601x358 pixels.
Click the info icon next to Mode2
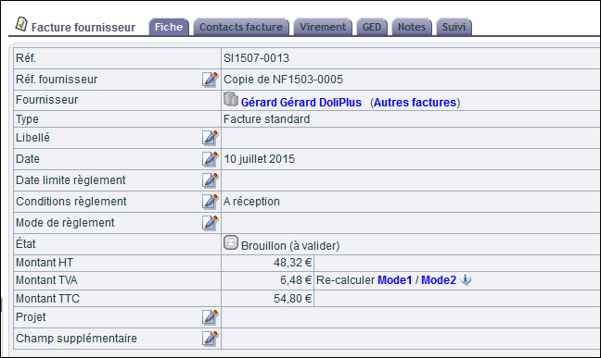(x=466, y=280)
